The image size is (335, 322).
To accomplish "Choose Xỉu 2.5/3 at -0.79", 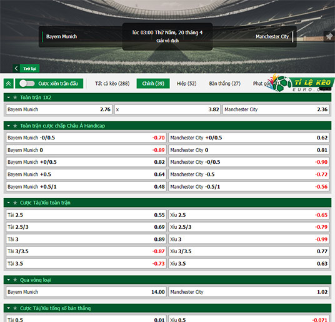I will tap(249, 227).
